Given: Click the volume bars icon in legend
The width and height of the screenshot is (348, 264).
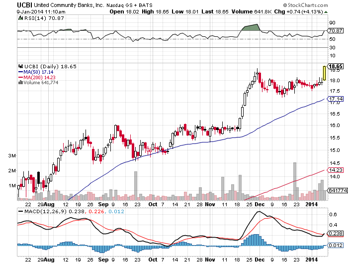Looking at the screenshot, I should click(21, 83).
